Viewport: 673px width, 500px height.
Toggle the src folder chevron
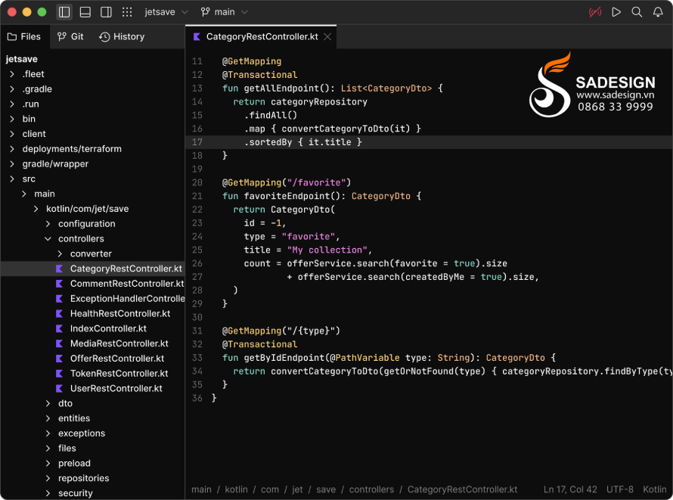pyautogui.click(x=12, y=179)
